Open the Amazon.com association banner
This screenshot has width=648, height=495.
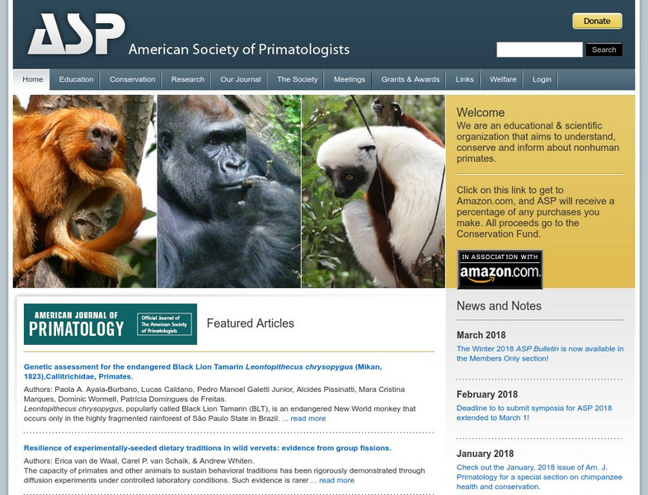[x=500, y=269]
